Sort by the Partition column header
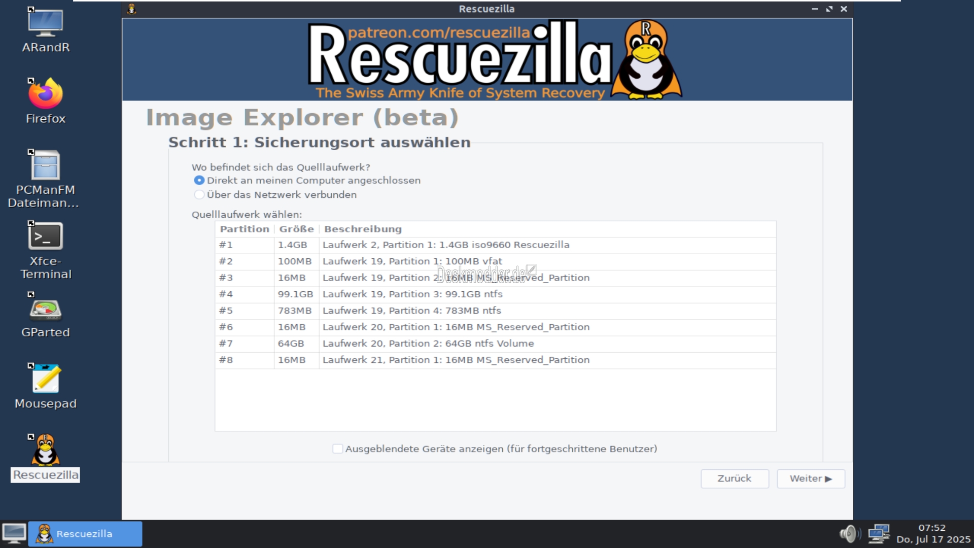 point(245,229)
